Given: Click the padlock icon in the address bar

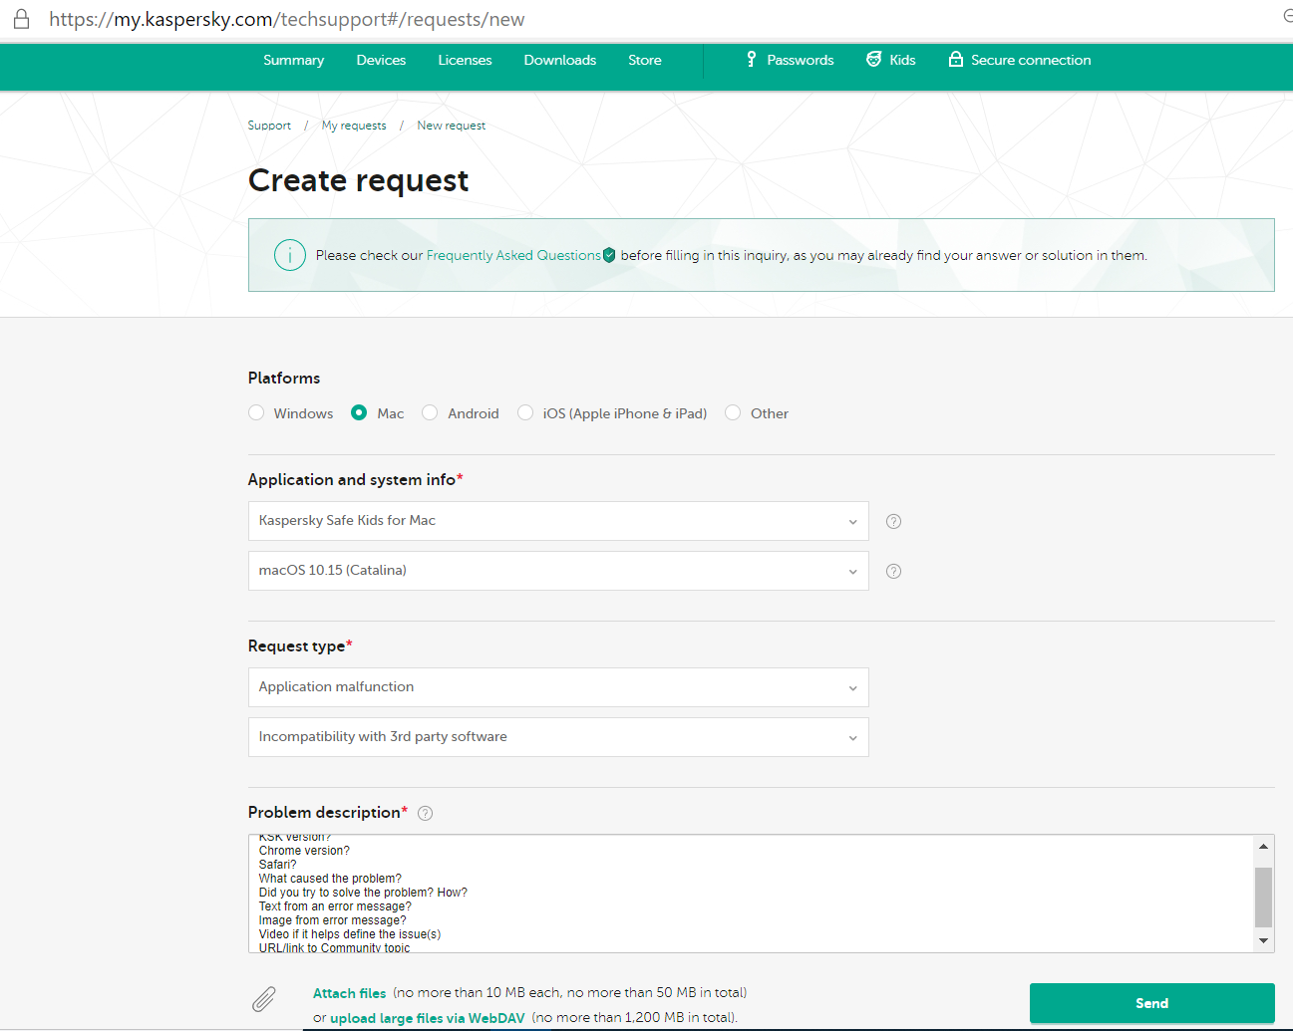Looking at the screenshot, I should (x=21, y=19).
